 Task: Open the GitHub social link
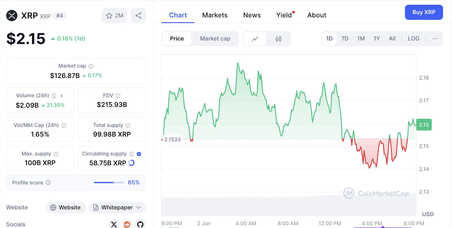coord(140,224)
